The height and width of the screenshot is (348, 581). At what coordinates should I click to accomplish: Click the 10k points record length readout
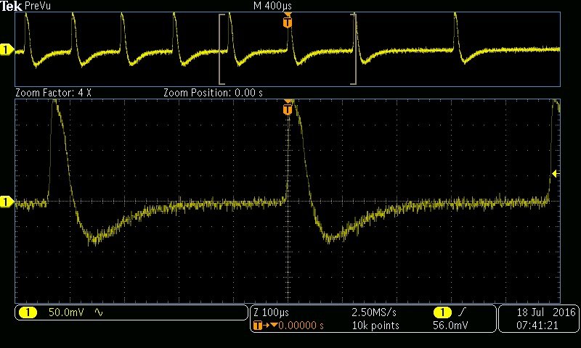coord(374,326)
